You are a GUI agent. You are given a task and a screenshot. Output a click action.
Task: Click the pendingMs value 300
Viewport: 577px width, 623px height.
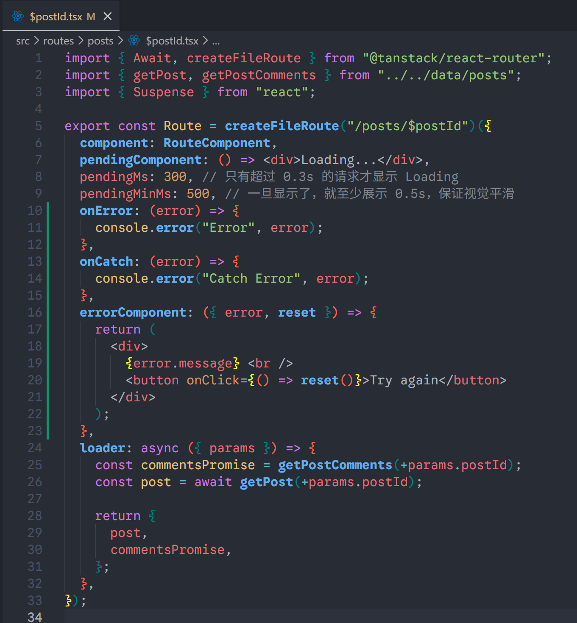(175, 177)
